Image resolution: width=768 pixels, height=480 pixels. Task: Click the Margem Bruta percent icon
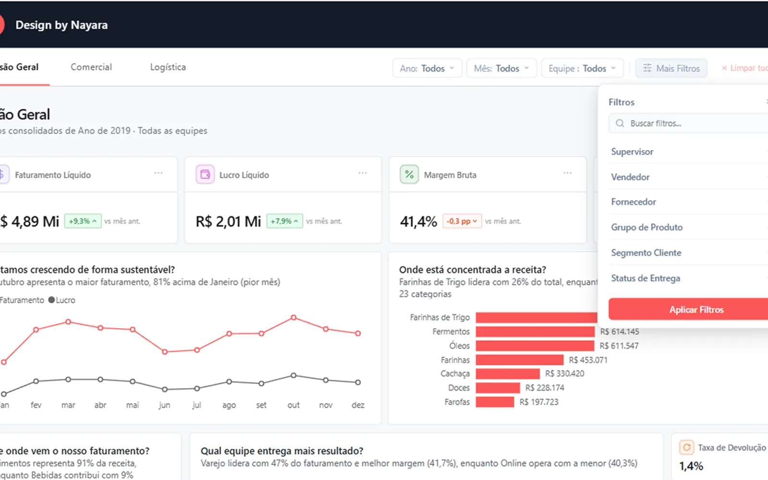coord(409,174)
